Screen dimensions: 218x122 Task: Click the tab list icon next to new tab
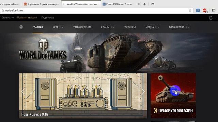tap(153, 4)
